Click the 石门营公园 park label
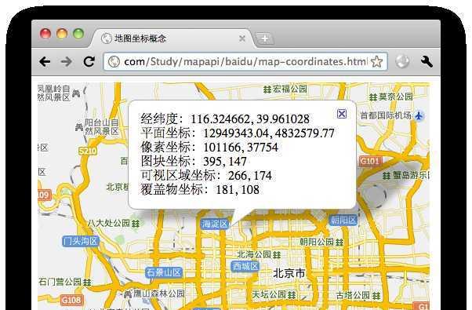The height and width of the screenshot is (310, 472). coord(65,282)
